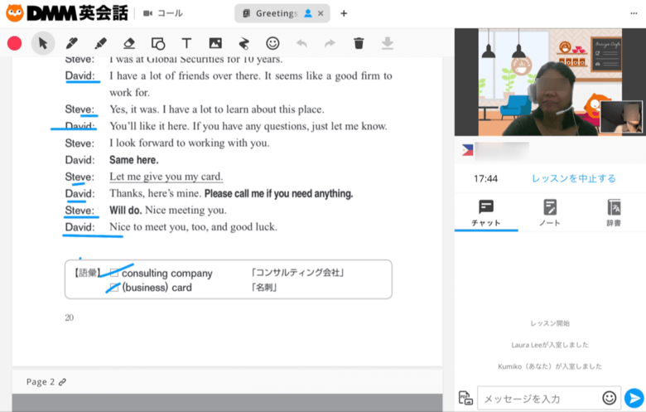Click 'Nice to meet you, too, and good luck.'
This screenshot has width=646, height=412.
pos(193,227)
